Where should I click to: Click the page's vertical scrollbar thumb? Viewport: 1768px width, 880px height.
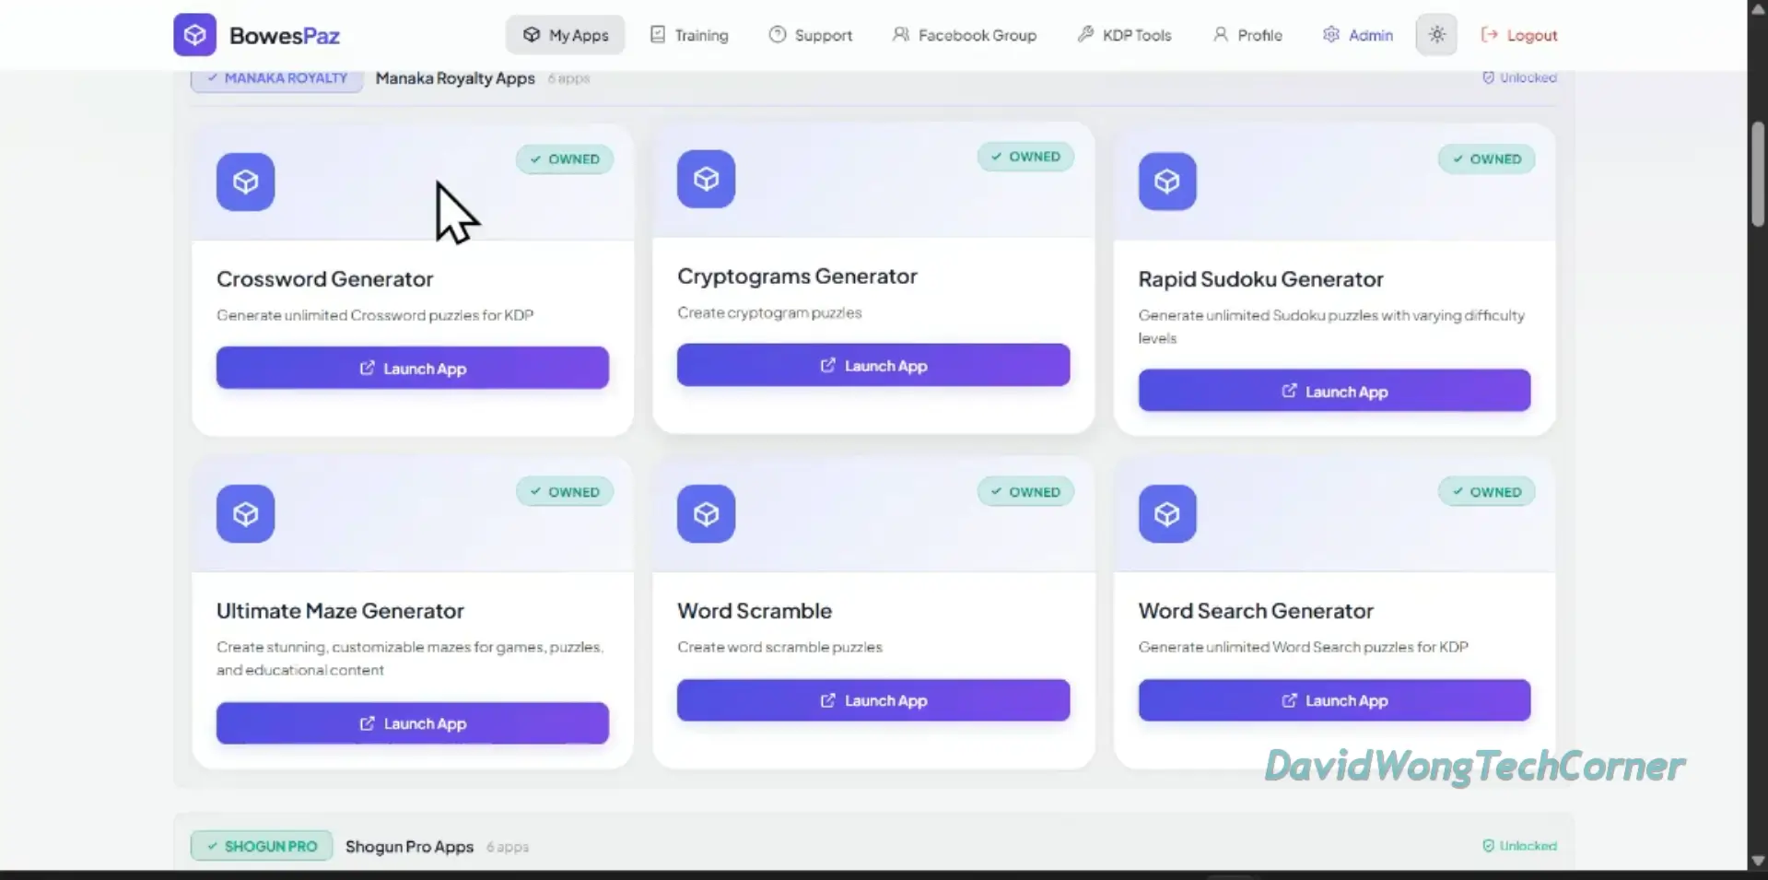click(x=1757, y=175)
